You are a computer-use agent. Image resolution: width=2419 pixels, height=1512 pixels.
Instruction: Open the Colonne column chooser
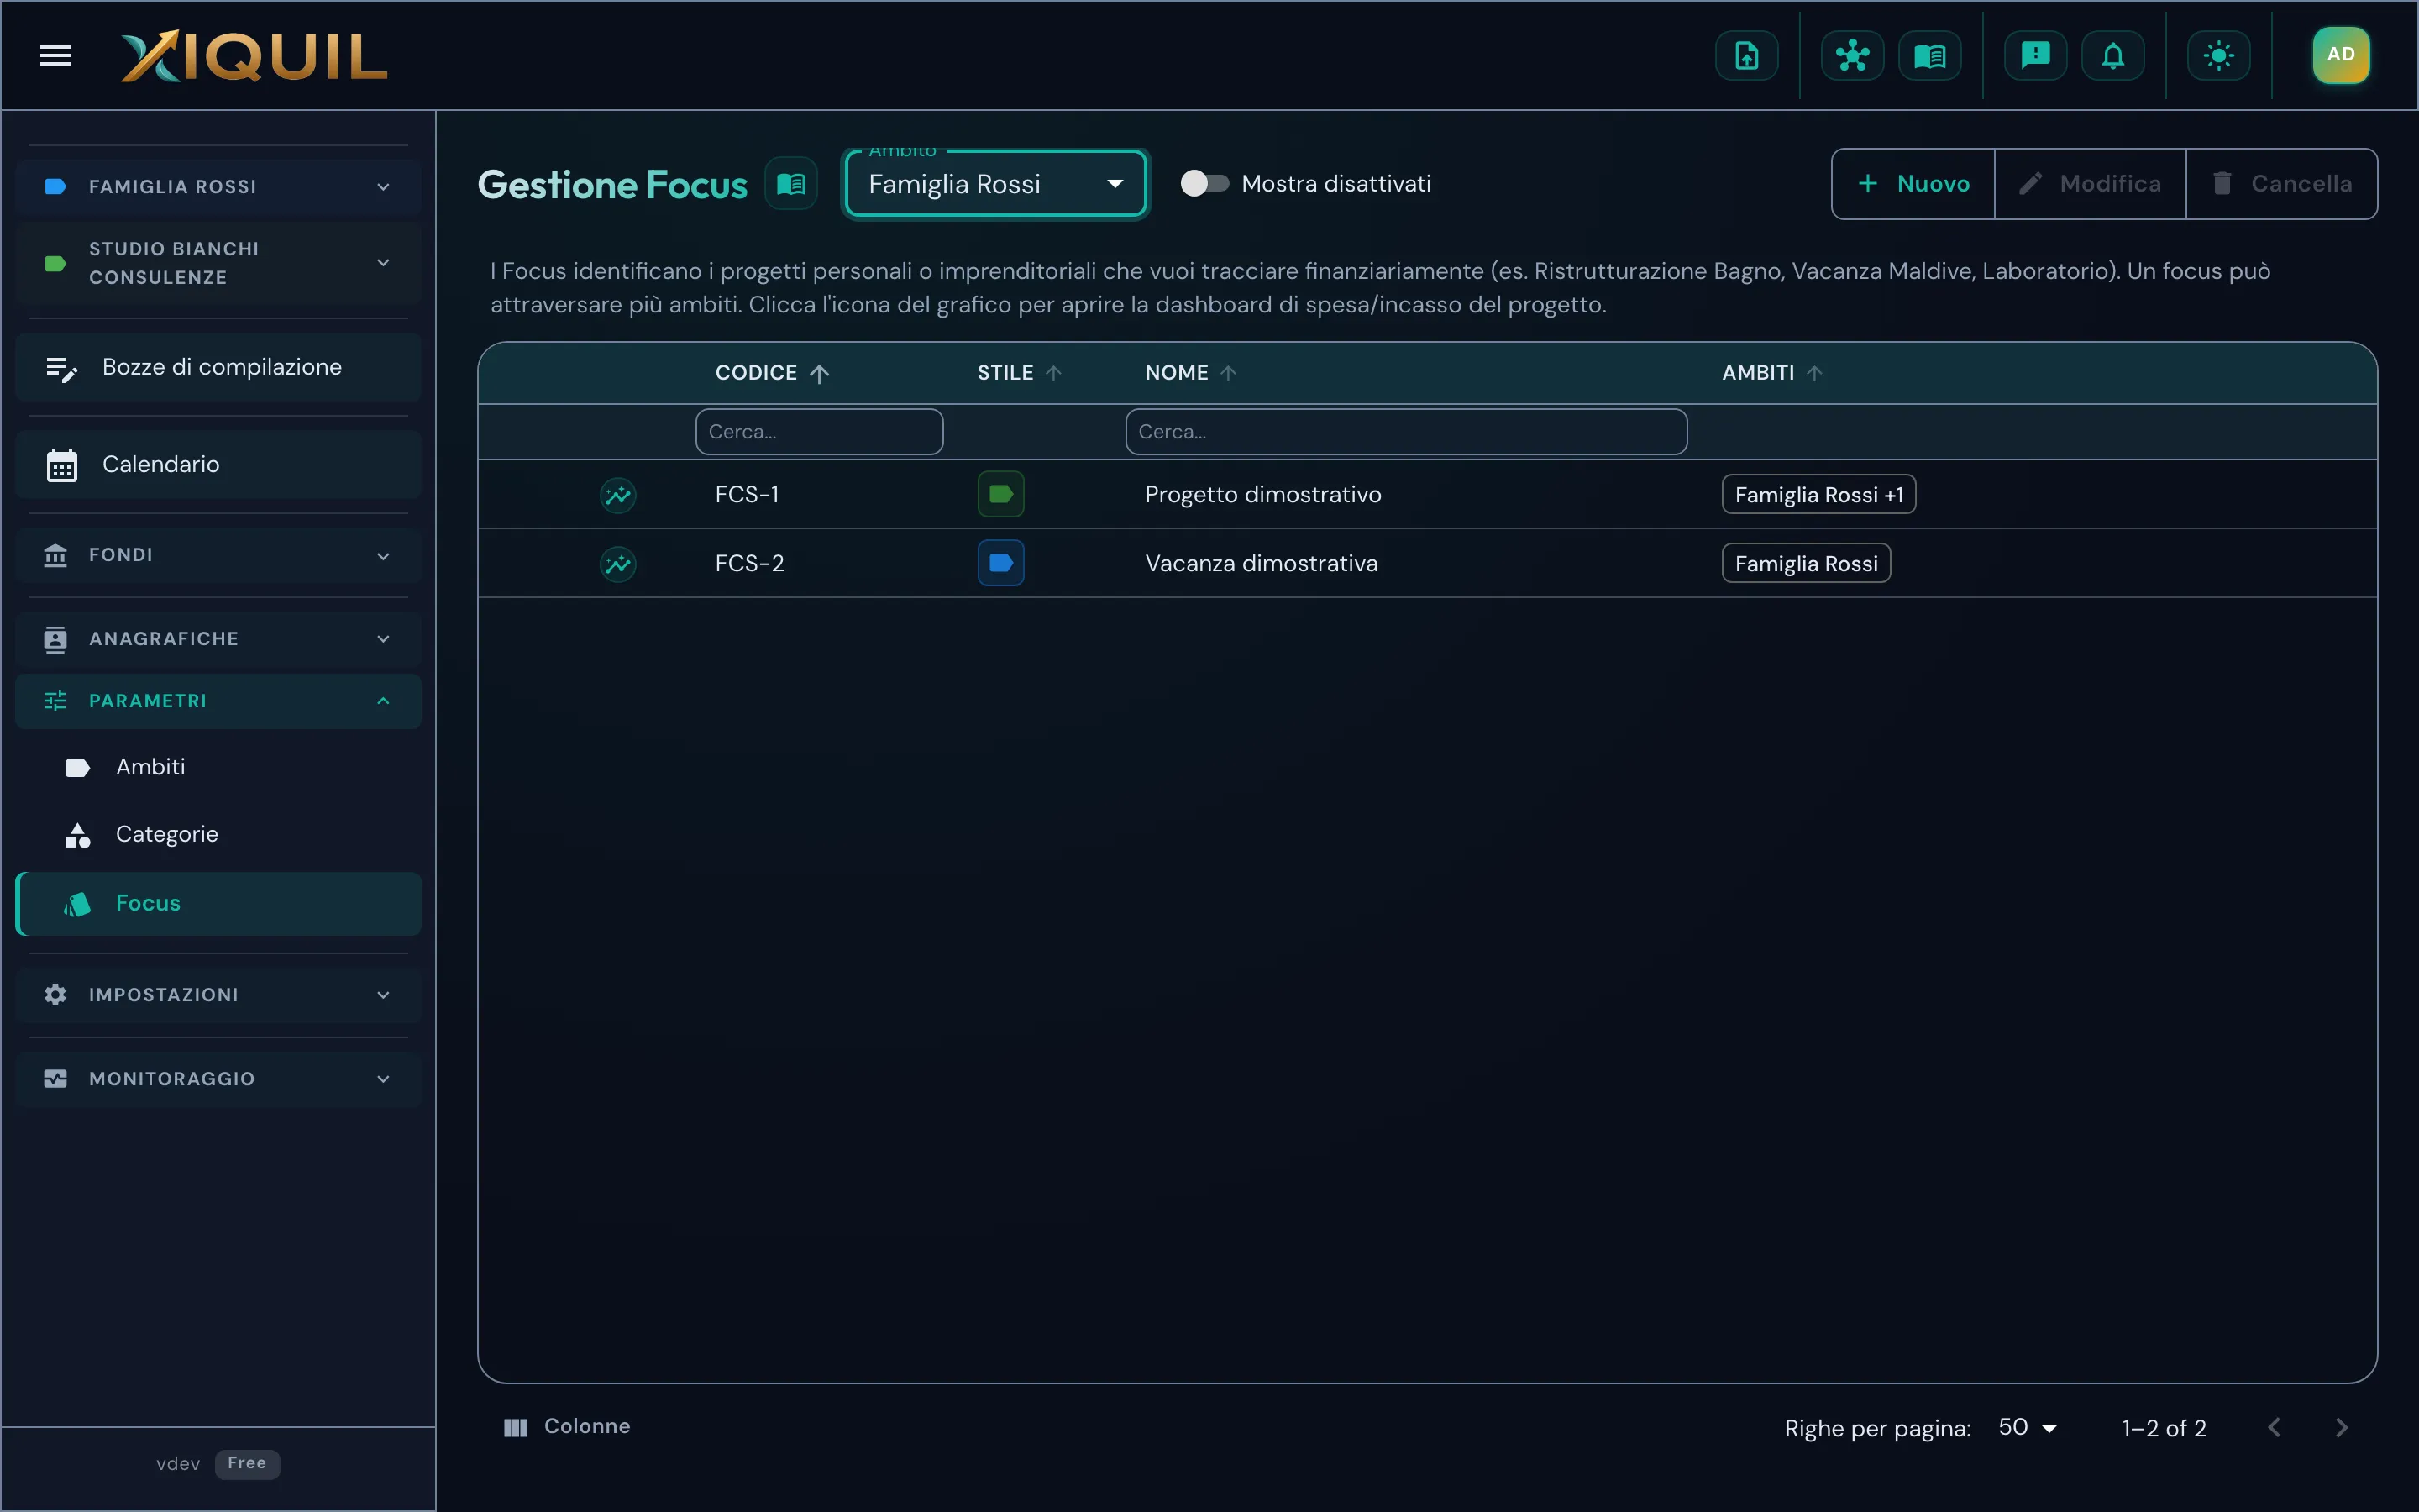[567, 1427]
